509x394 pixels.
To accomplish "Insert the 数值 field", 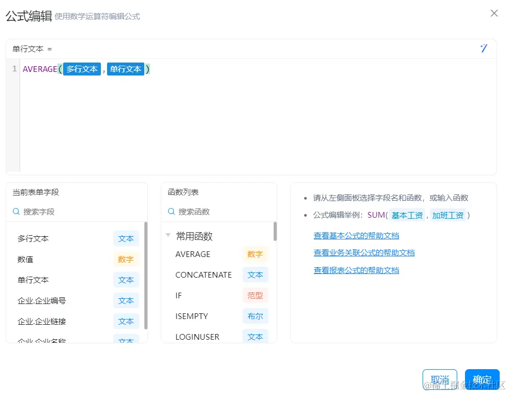I will point(25,260).
